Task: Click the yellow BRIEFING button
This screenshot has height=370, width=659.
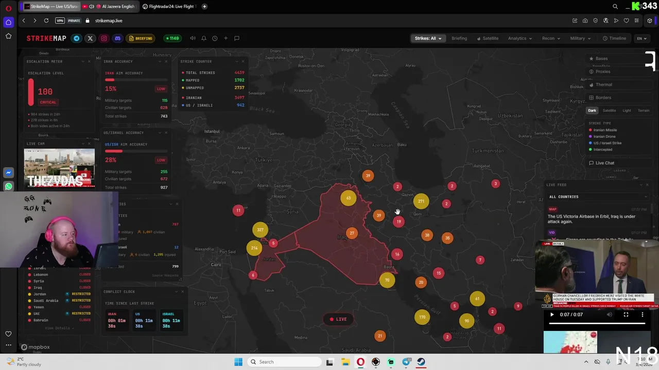Action: coord(141,38)
